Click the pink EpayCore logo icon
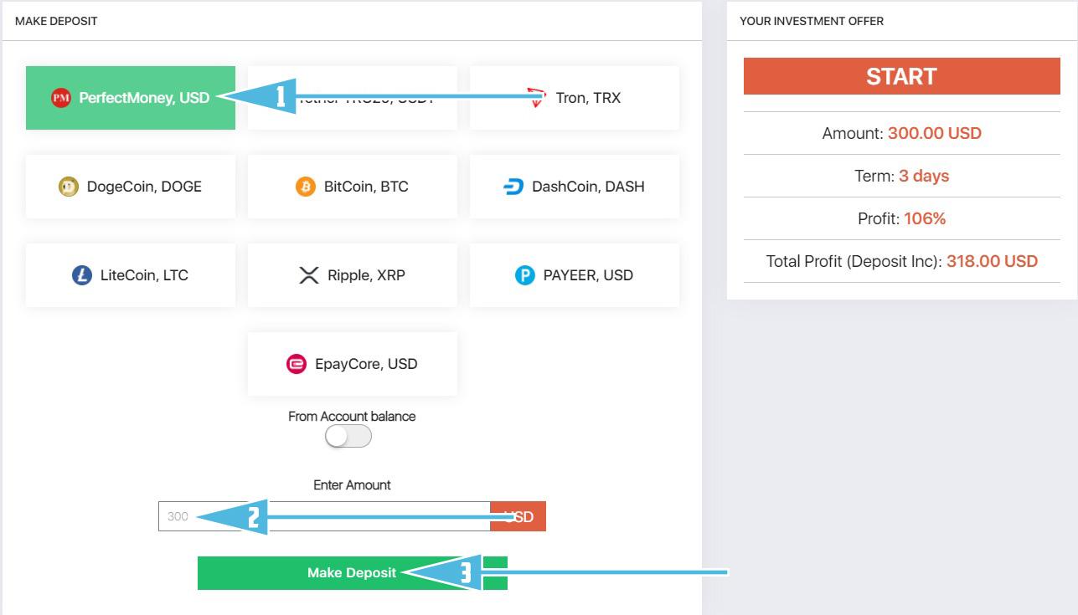Viewport: 1078px width, 615px height. (x=297, y=364)
